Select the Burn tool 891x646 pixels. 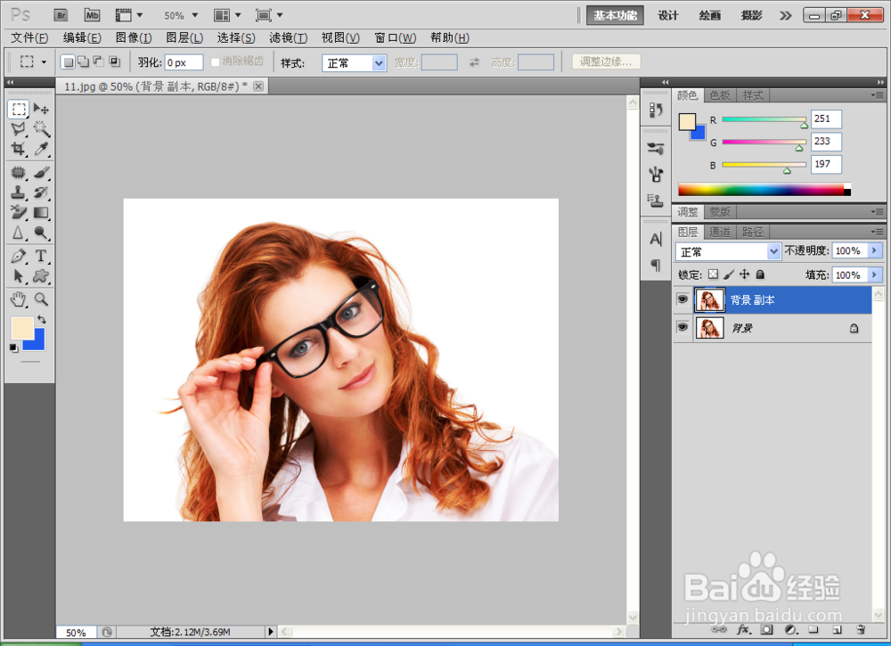coord(41,233)
